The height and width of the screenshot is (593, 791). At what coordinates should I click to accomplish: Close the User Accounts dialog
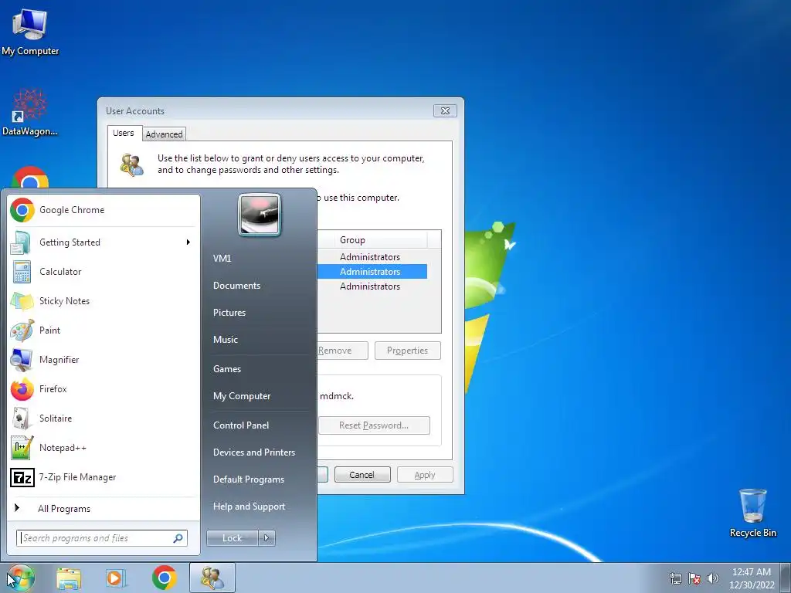pyautogui.click(x=445, y=110)
